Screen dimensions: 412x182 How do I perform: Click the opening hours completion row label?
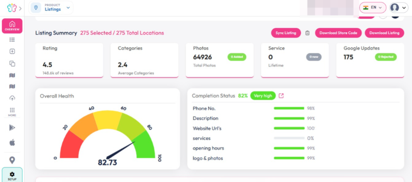click(x=208, y=148)
